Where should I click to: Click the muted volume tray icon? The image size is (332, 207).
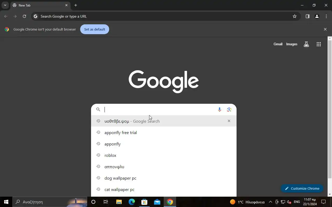[x=289, y=202]
